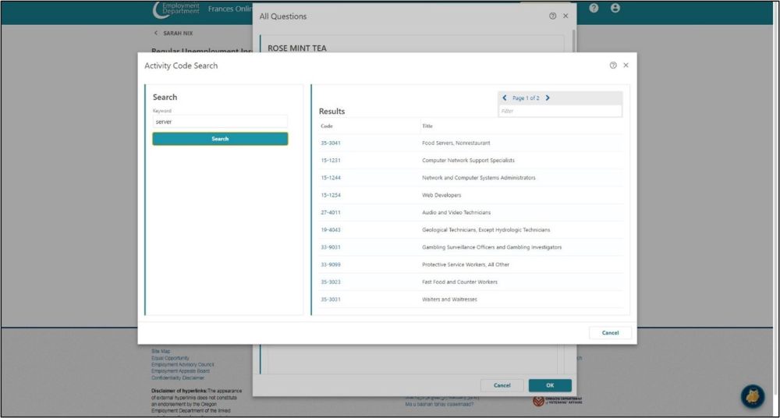
Task: Open help icon in All Questions dialog
Action: click(553, 16)
